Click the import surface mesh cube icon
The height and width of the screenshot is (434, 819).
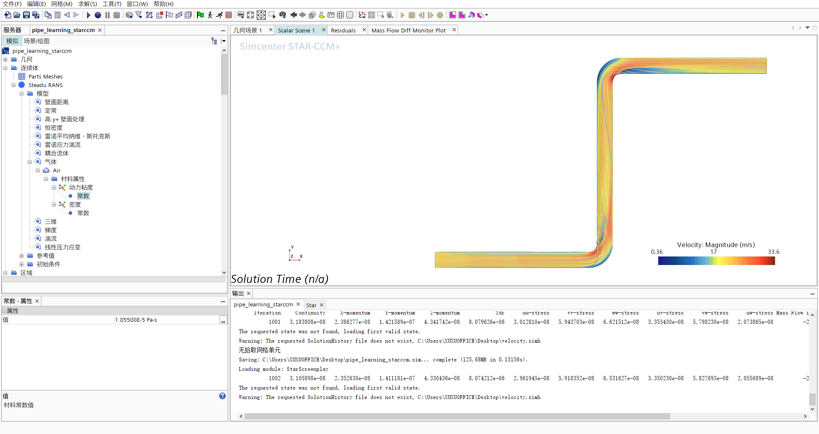(x=129, y=15)
